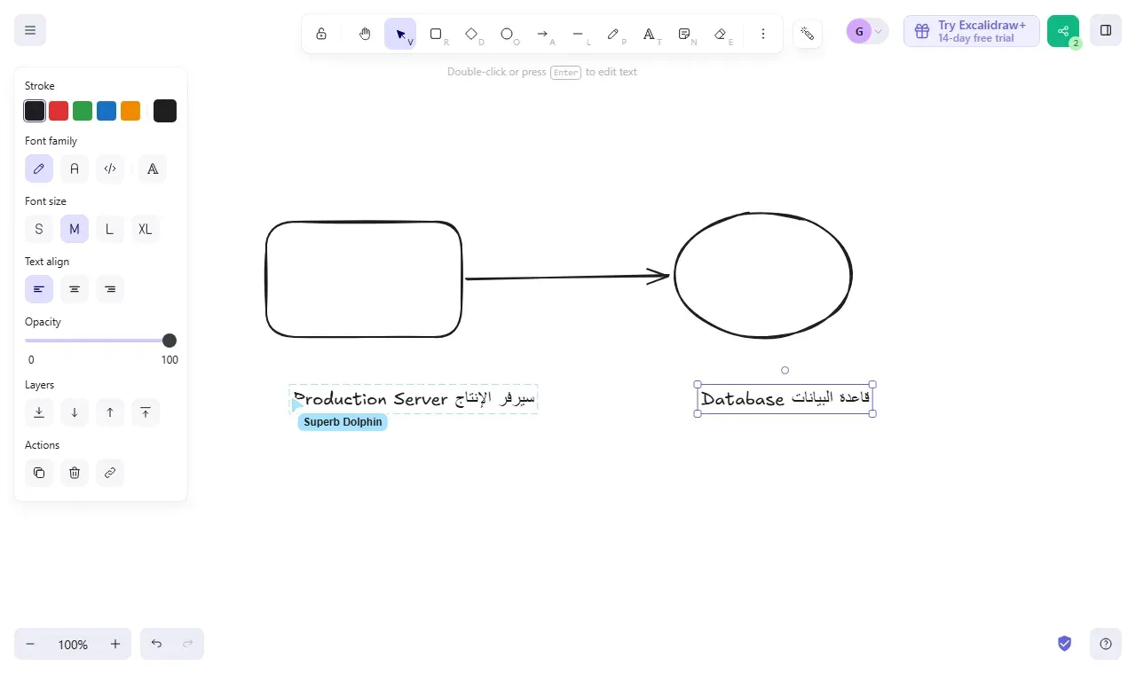Select the Rectangle tool
The width and height of the screenshot is (1136, 674).
click(x=436, y=34)
